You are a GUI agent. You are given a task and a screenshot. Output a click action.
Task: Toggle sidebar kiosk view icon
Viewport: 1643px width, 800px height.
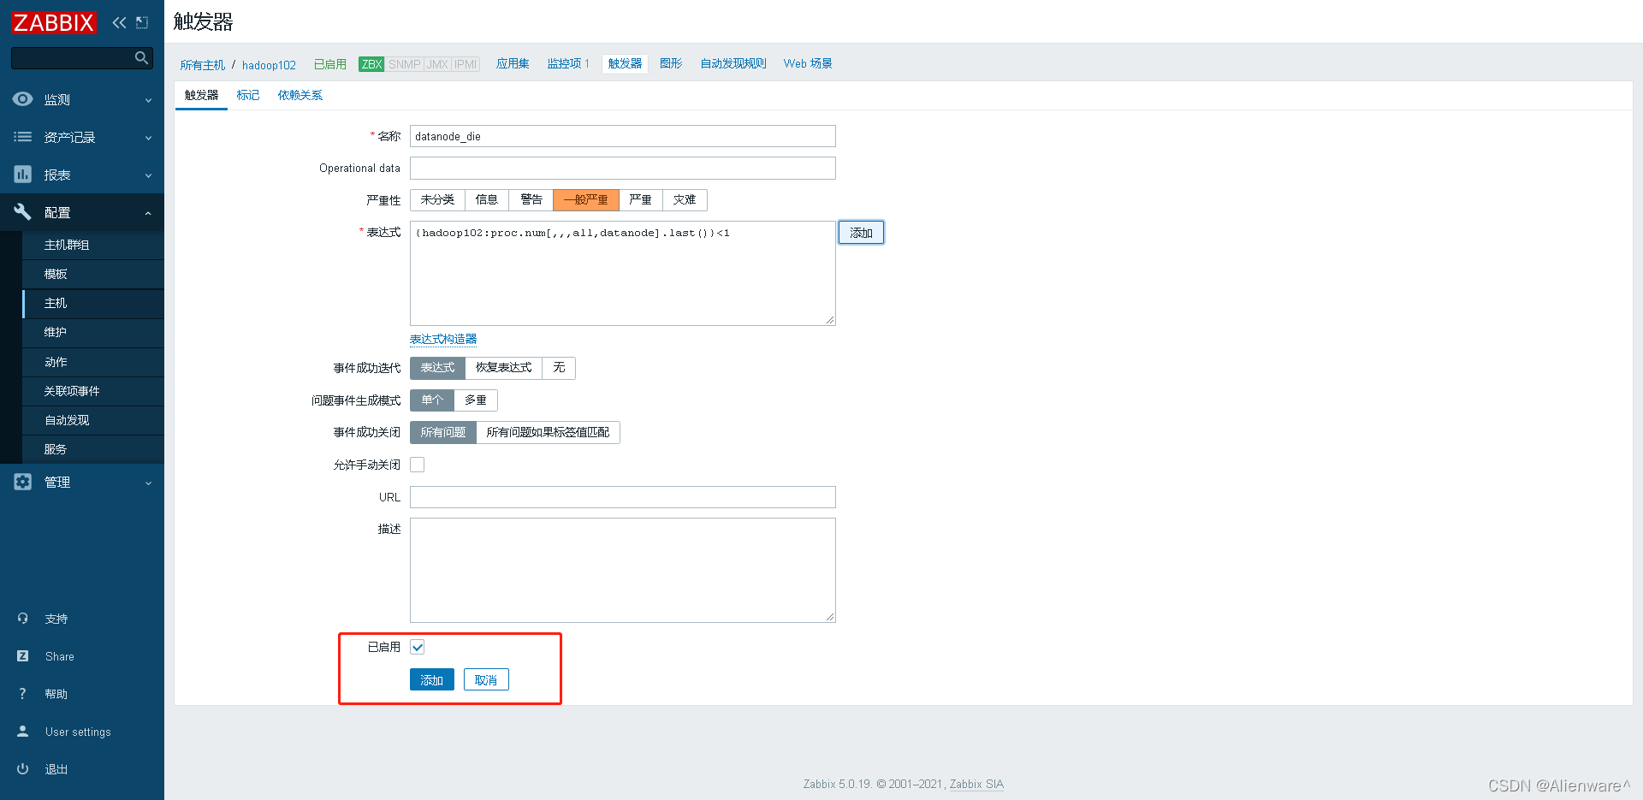(142, 22)
